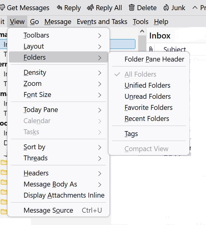Click the Subject column header
The height and width of the screenshot is (225, 206).
(174, 49)
